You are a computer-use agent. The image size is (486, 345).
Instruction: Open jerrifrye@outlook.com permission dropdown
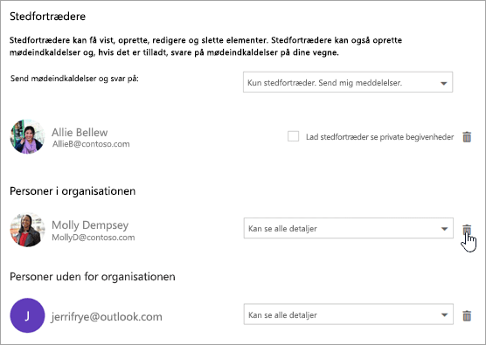pyautogui.click(x=349, y=314)
